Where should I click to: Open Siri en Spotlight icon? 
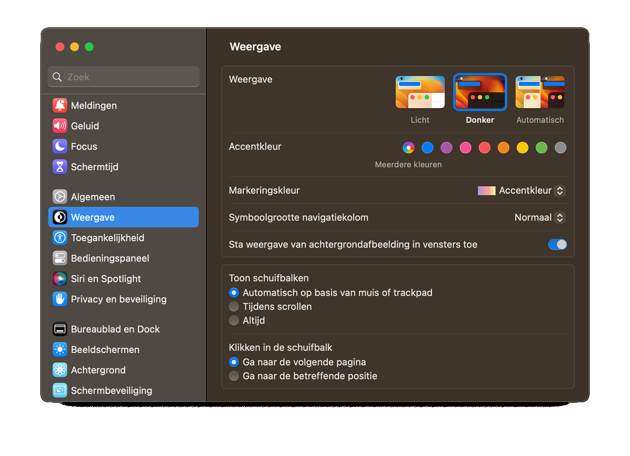(60, 278)
